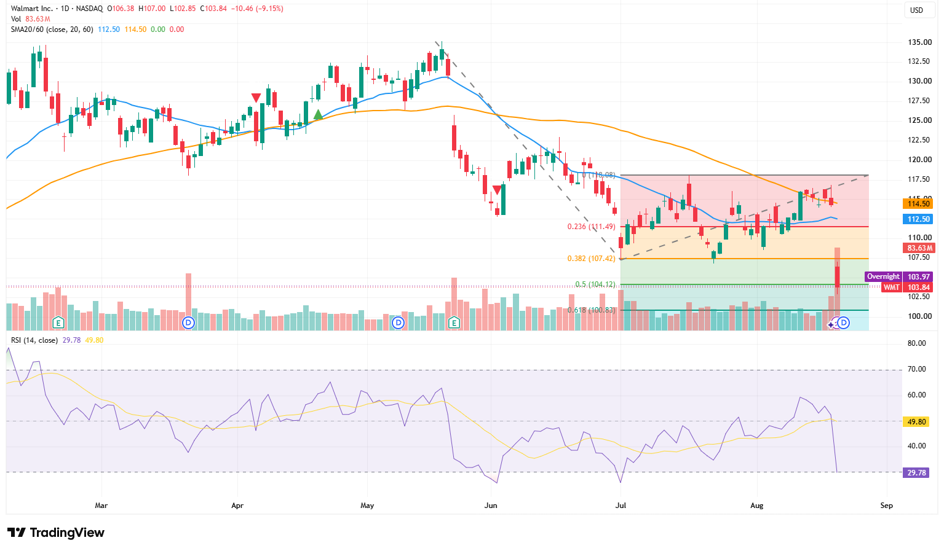Open the March dividend marker
944x551 pixels.
tap(188, 322)
